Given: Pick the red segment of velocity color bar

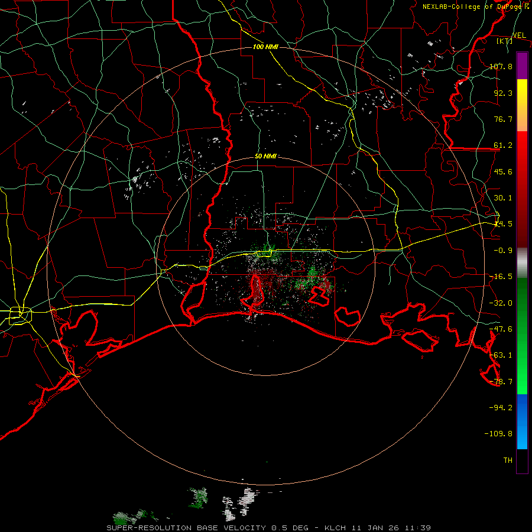Looking at the screenshot, I should coord(522,189).
